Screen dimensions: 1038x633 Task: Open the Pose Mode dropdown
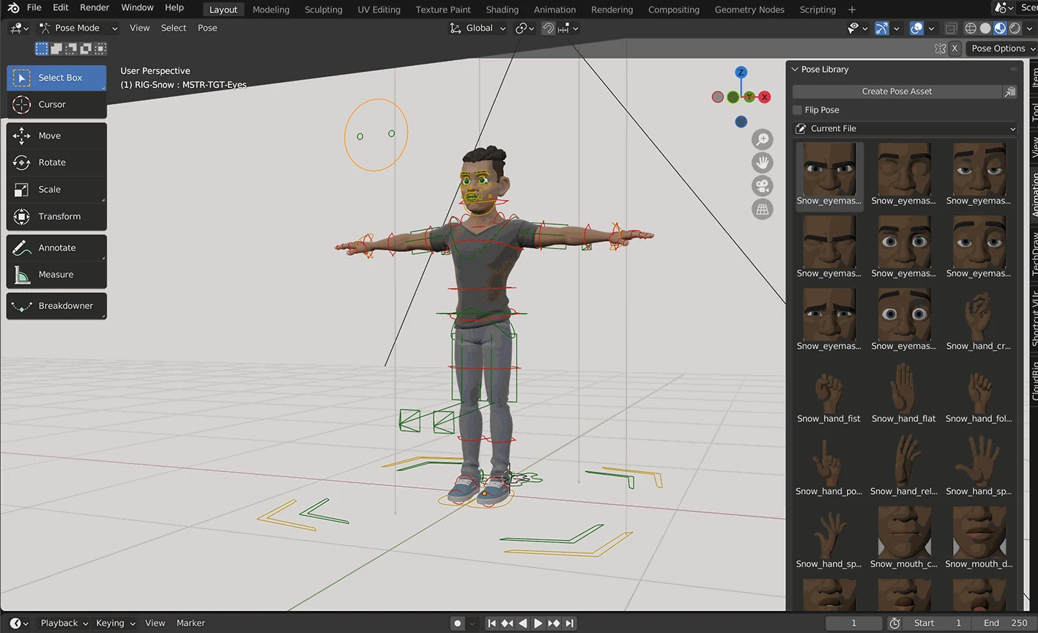(78, 28)
